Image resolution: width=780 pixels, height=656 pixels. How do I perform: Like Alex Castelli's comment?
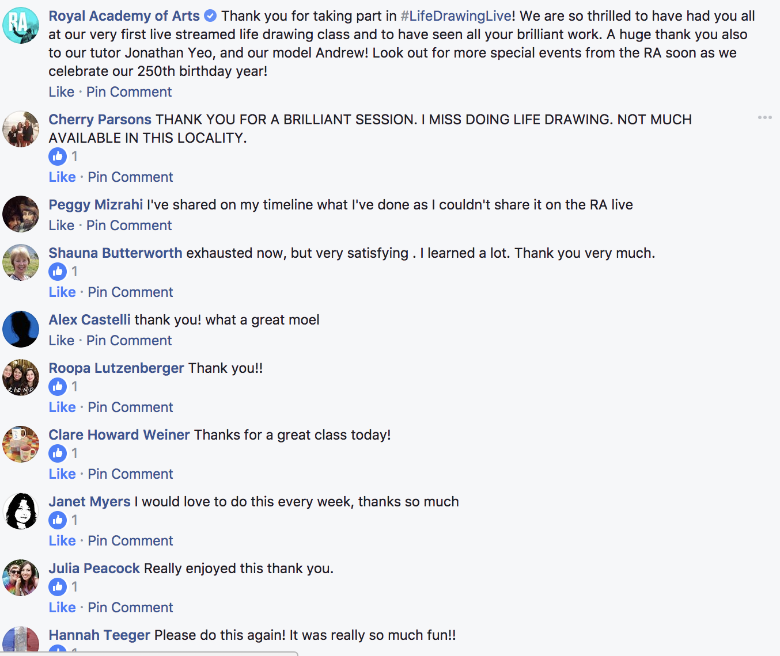(62, 341)
